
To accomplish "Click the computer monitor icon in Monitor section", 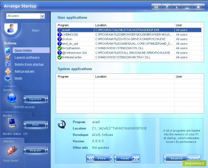I will [x=12, y=123].
